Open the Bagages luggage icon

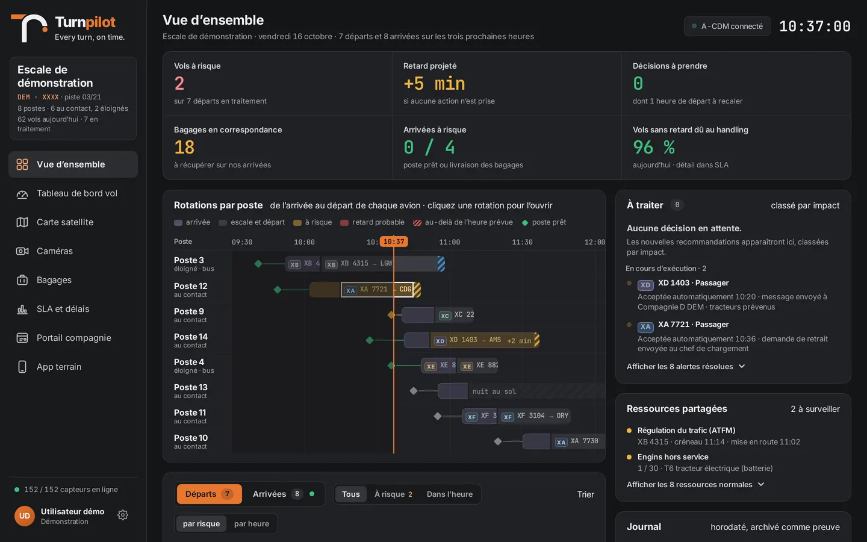click(x=22, y=280)
